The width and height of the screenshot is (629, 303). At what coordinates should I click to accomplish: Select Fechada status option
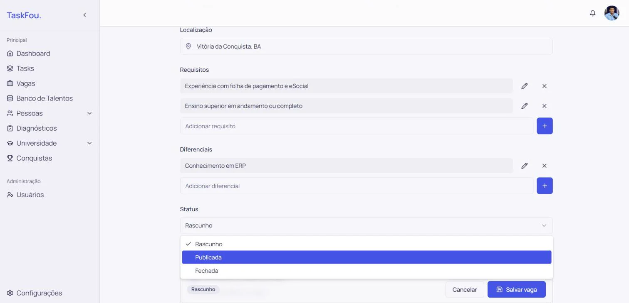click(x=367, y=271)
